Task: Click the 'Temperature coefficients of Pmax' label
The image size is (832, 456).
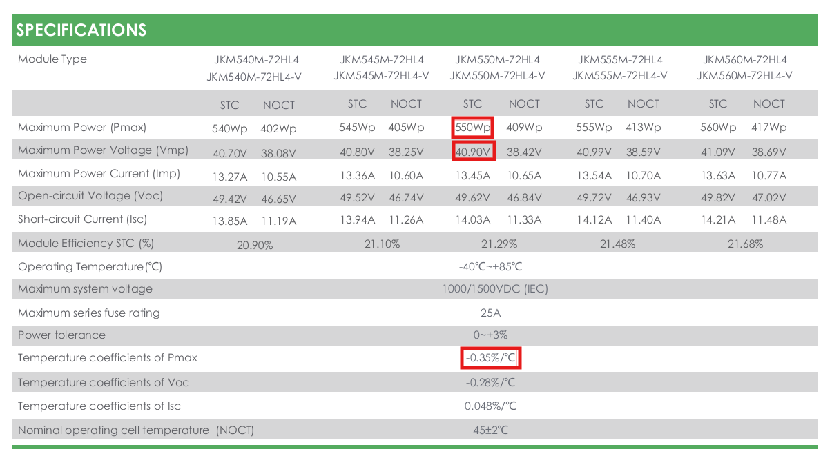Action: pyautogui.click(x=108, y=358)
